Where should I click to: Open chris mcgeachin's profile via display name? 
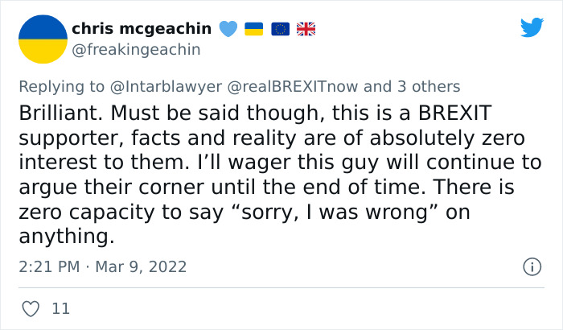click(x=142, y=29)
